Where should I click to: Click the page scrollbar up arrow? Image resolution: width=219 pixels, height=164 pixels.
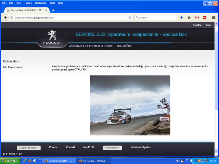click(216, 24)
